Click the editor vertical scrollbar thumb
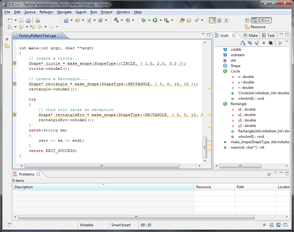 tap(205, 147)
